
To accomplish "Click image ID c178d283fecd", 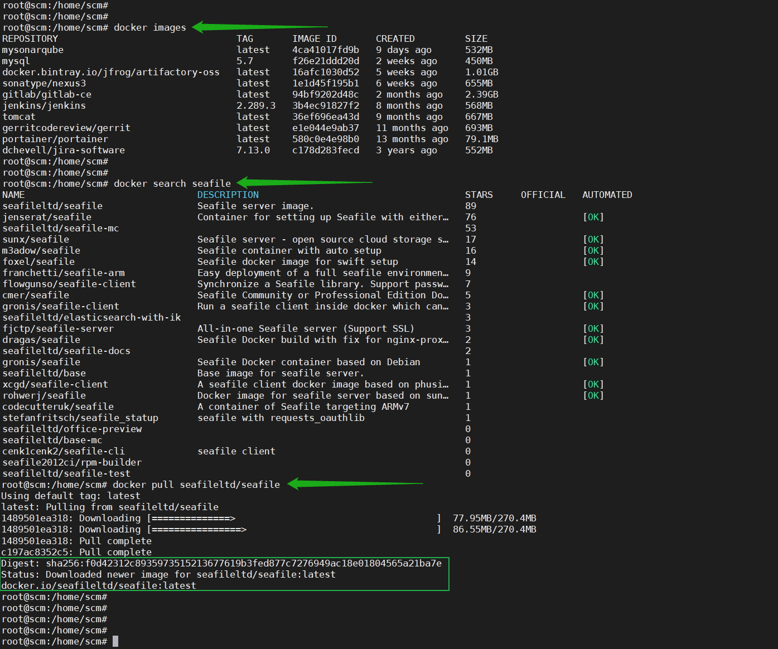I will click(x=326, y=150).
